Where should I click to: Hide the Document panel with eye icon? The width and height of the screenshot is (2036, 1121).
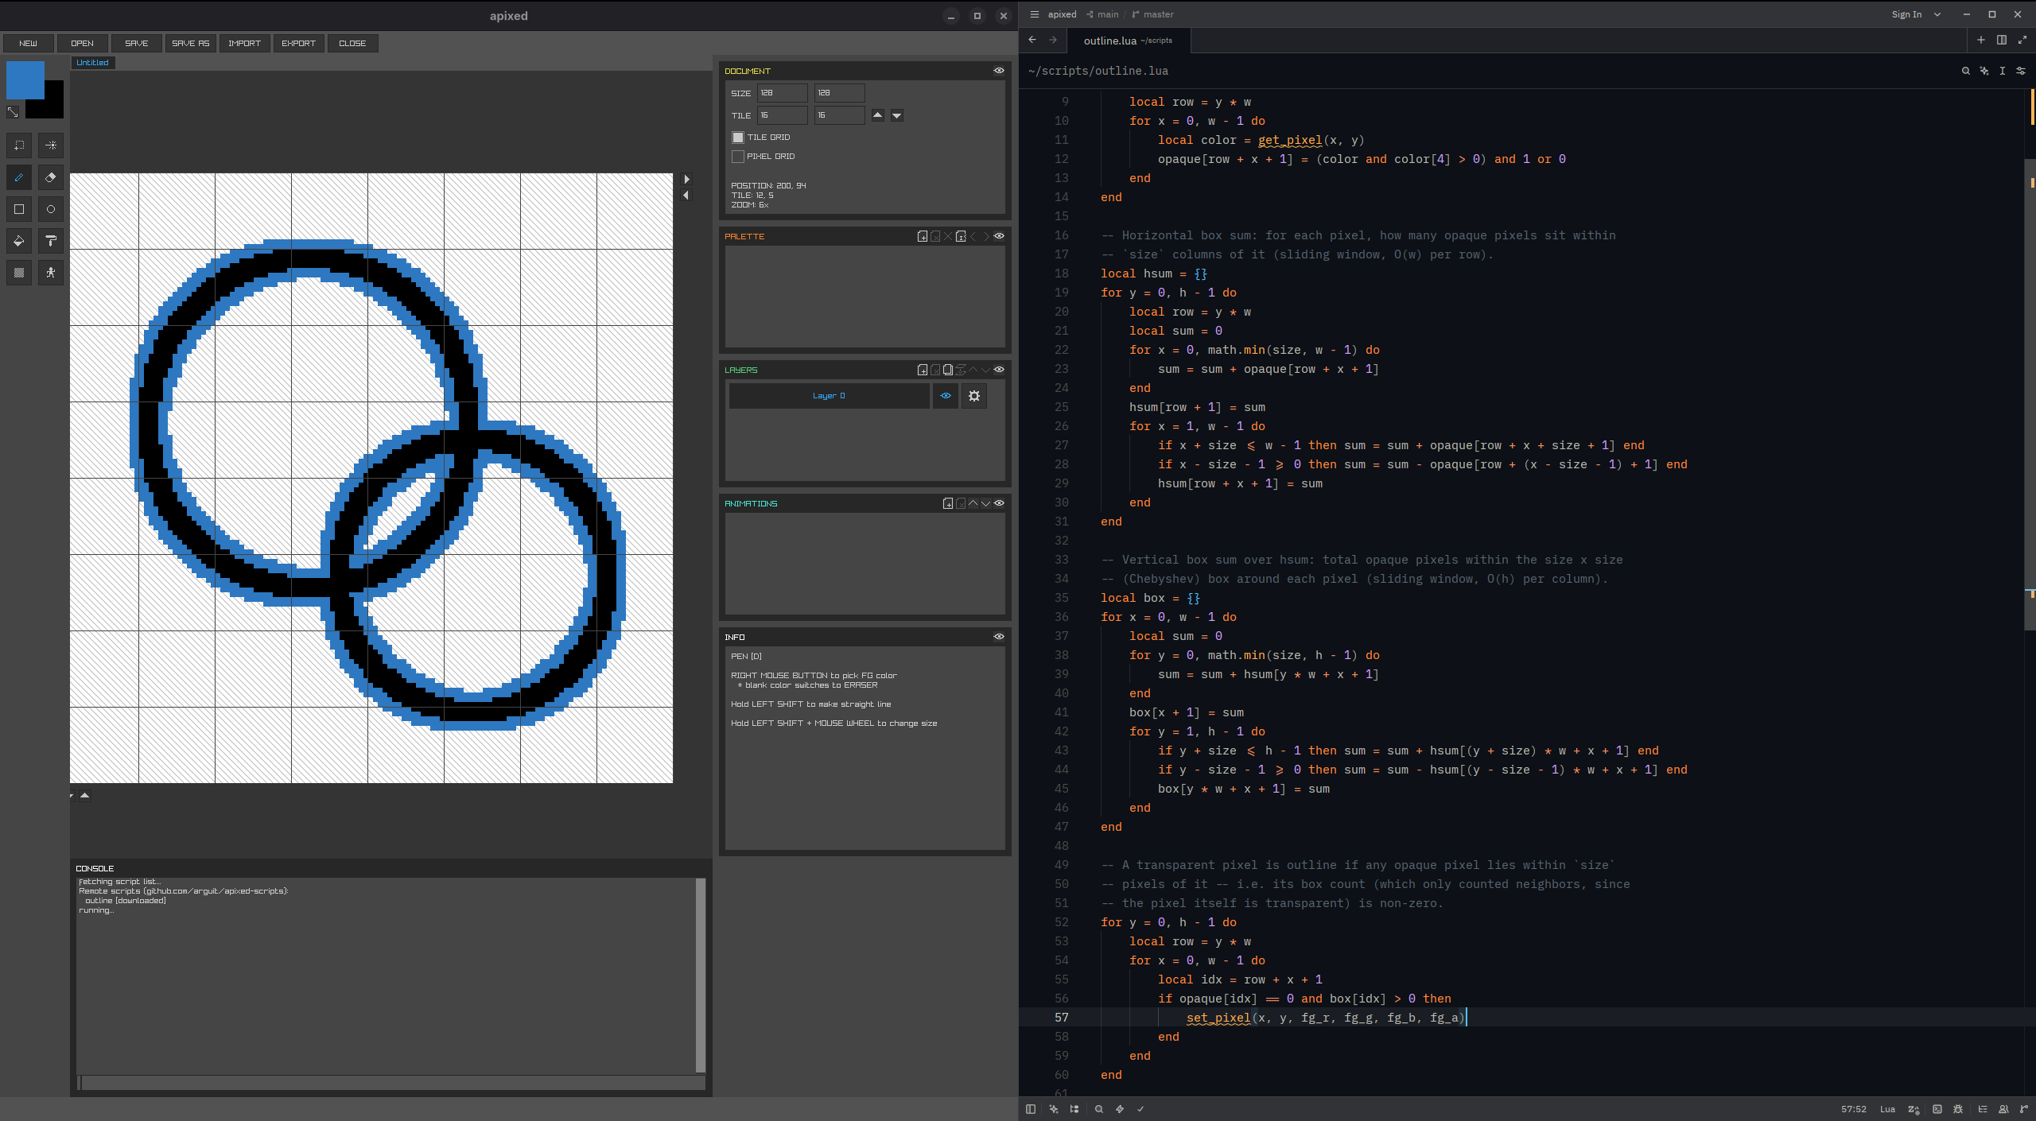999,71
